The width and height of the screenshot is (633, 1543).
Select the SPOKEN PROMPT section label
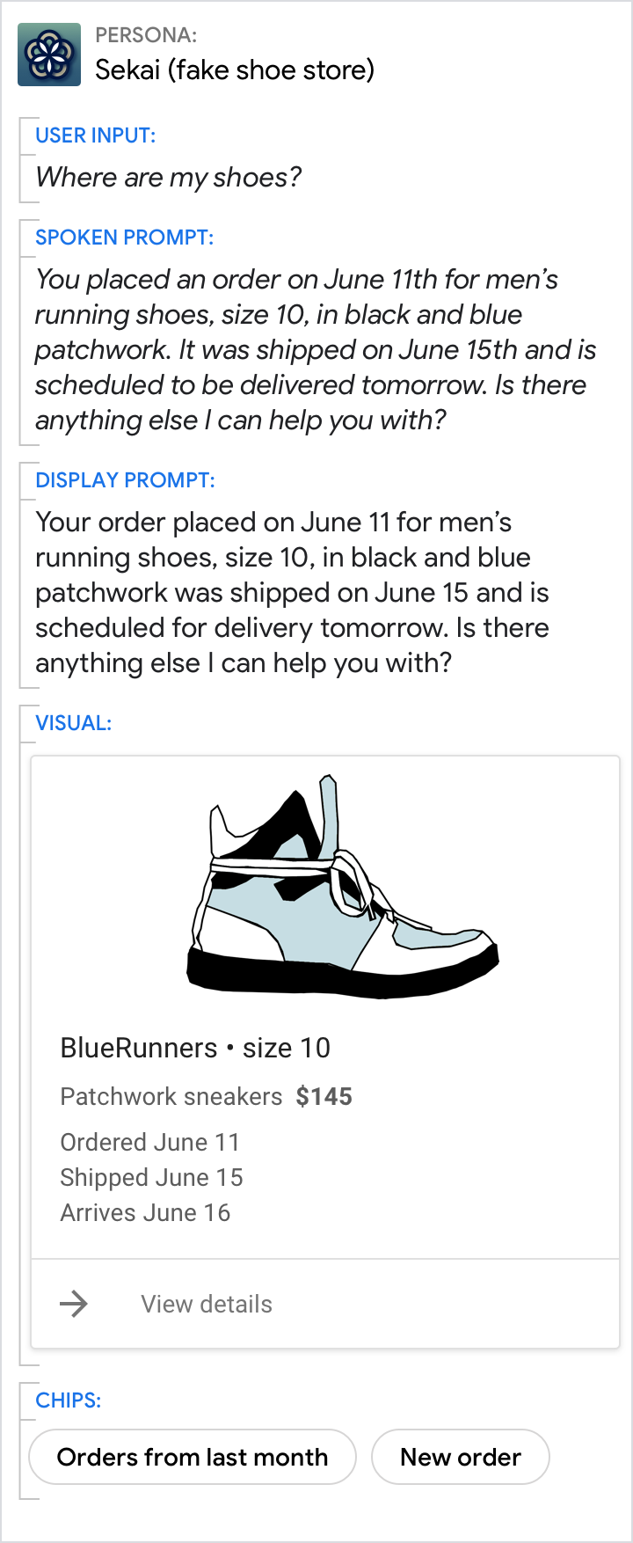(x=124, y=238)
